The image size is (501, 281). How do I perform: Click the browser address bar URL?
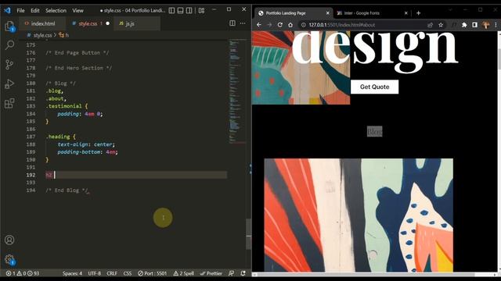pyautogui.click(x=342, y=25)
